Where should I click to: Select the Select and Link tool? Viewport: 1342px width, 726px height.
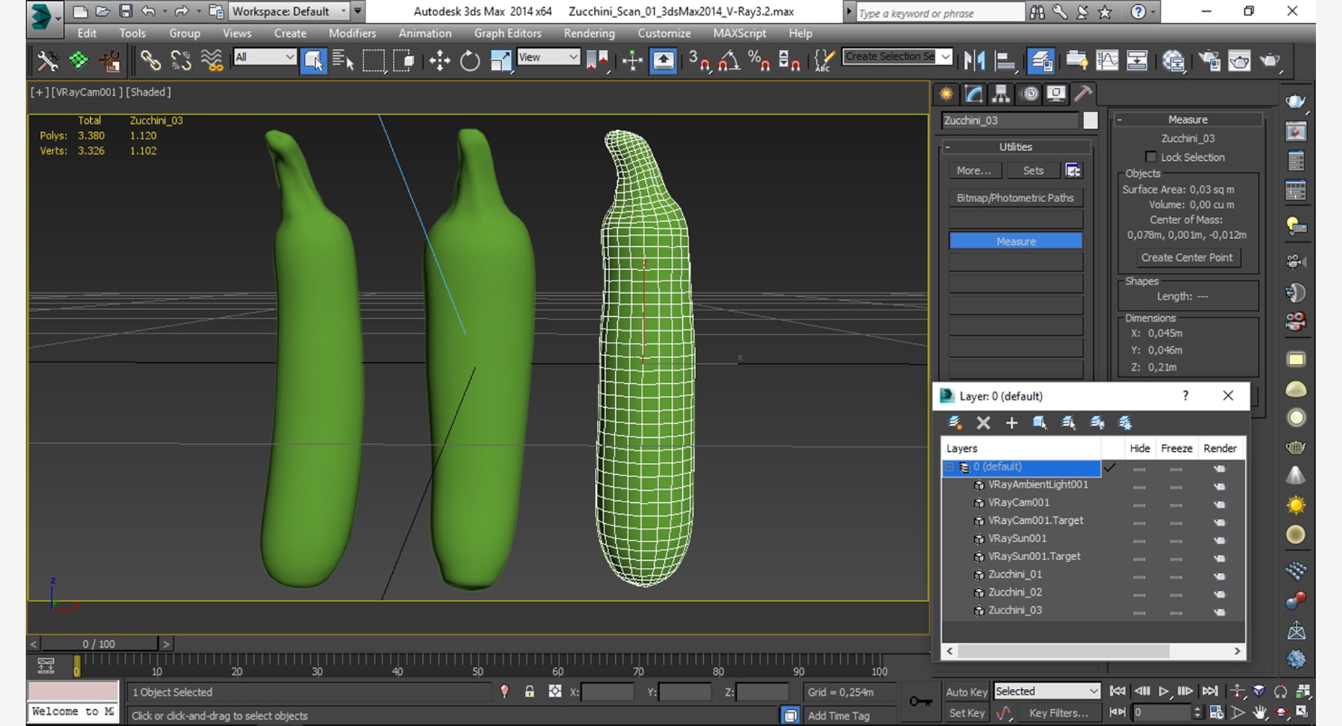[x=150, y=61]
